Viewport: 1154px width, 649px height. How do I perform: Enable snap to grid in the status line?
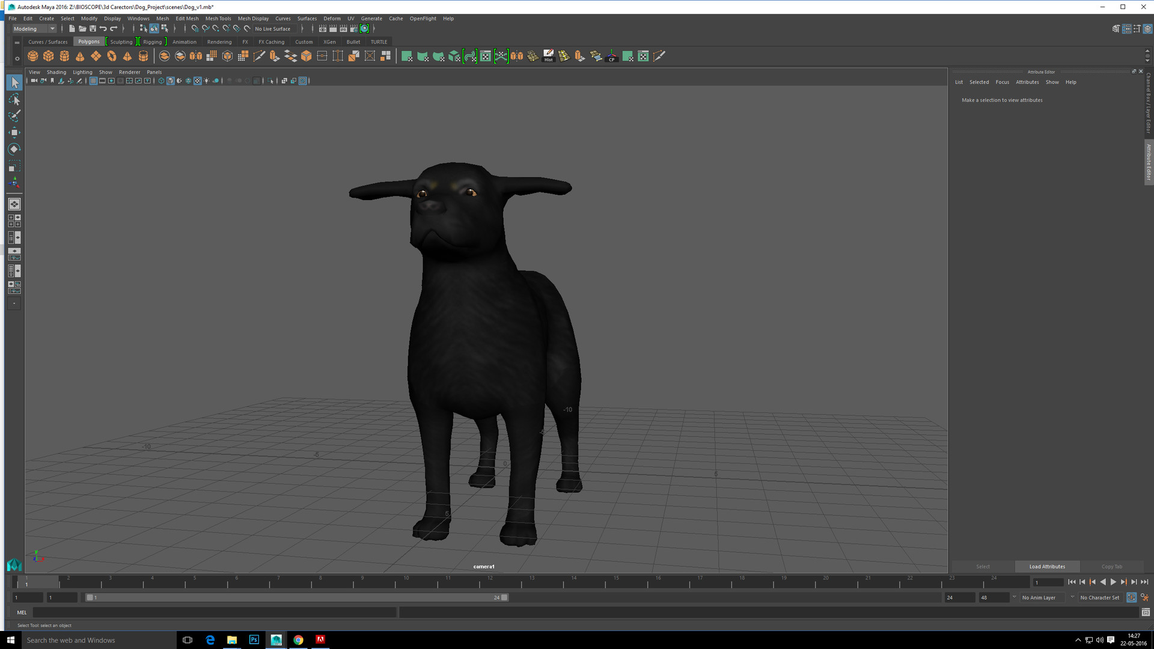tap(195, 28)
